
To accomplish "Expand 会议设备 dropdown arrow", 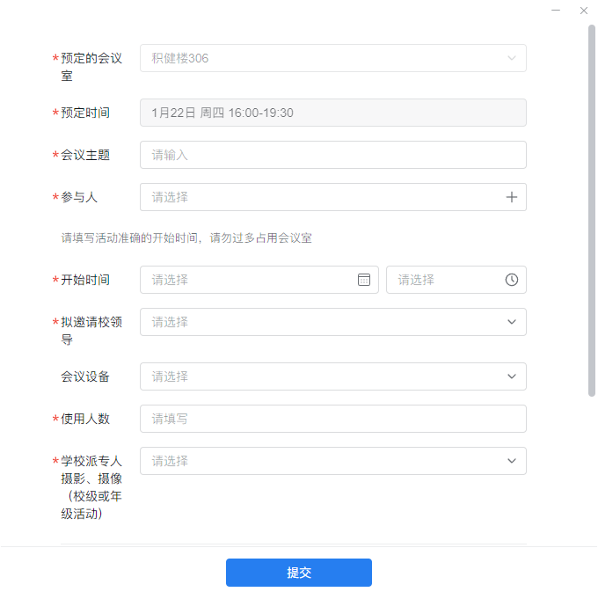I will tap(512, 376).
